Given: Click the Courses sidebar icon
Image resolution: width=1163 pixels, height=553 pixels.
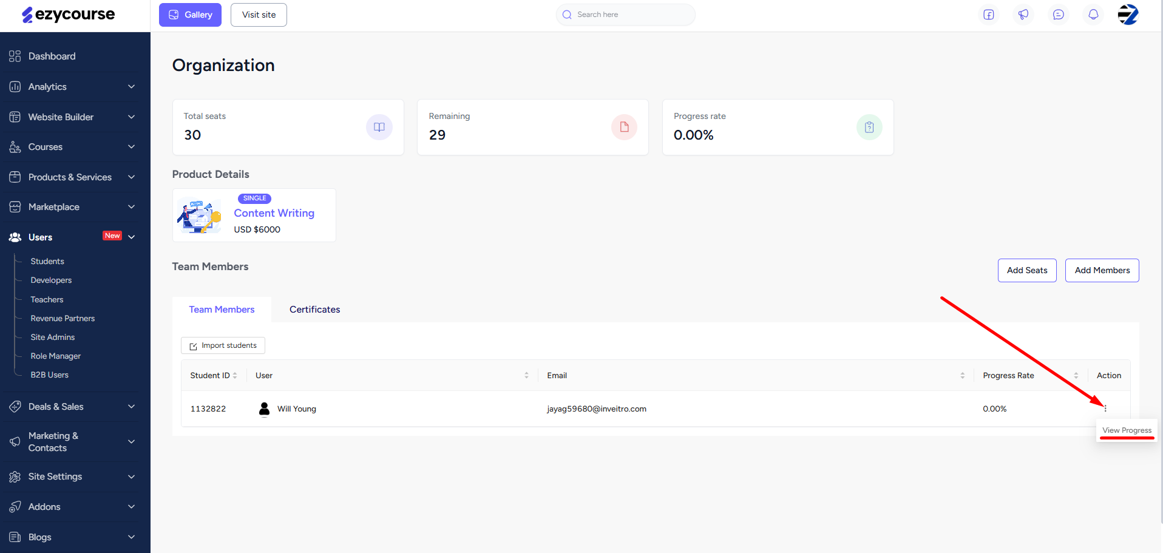Looking at the screenshot, I should [x=15, y=147].
